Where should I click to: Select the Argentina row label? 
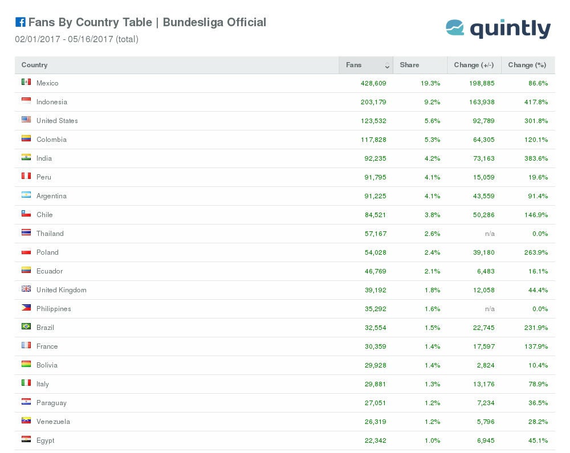(x=51, y=196)
